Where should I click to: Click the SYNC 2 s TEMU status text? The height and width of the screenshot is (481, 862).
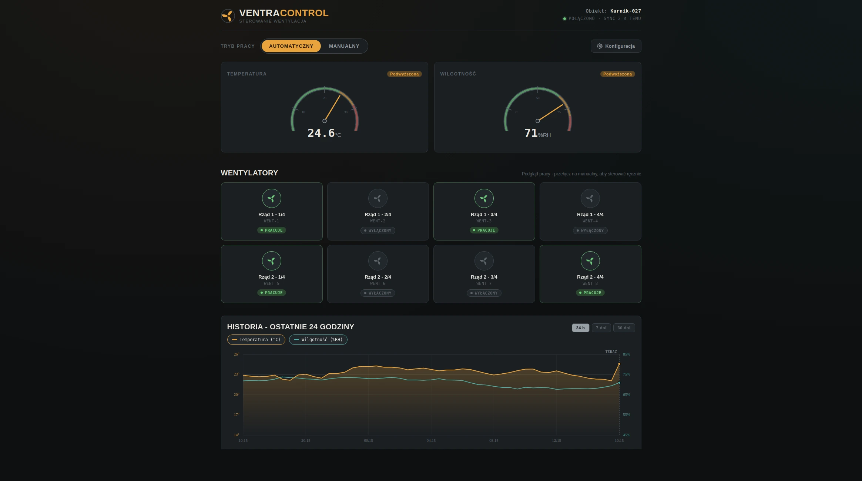tap(622, 18)
